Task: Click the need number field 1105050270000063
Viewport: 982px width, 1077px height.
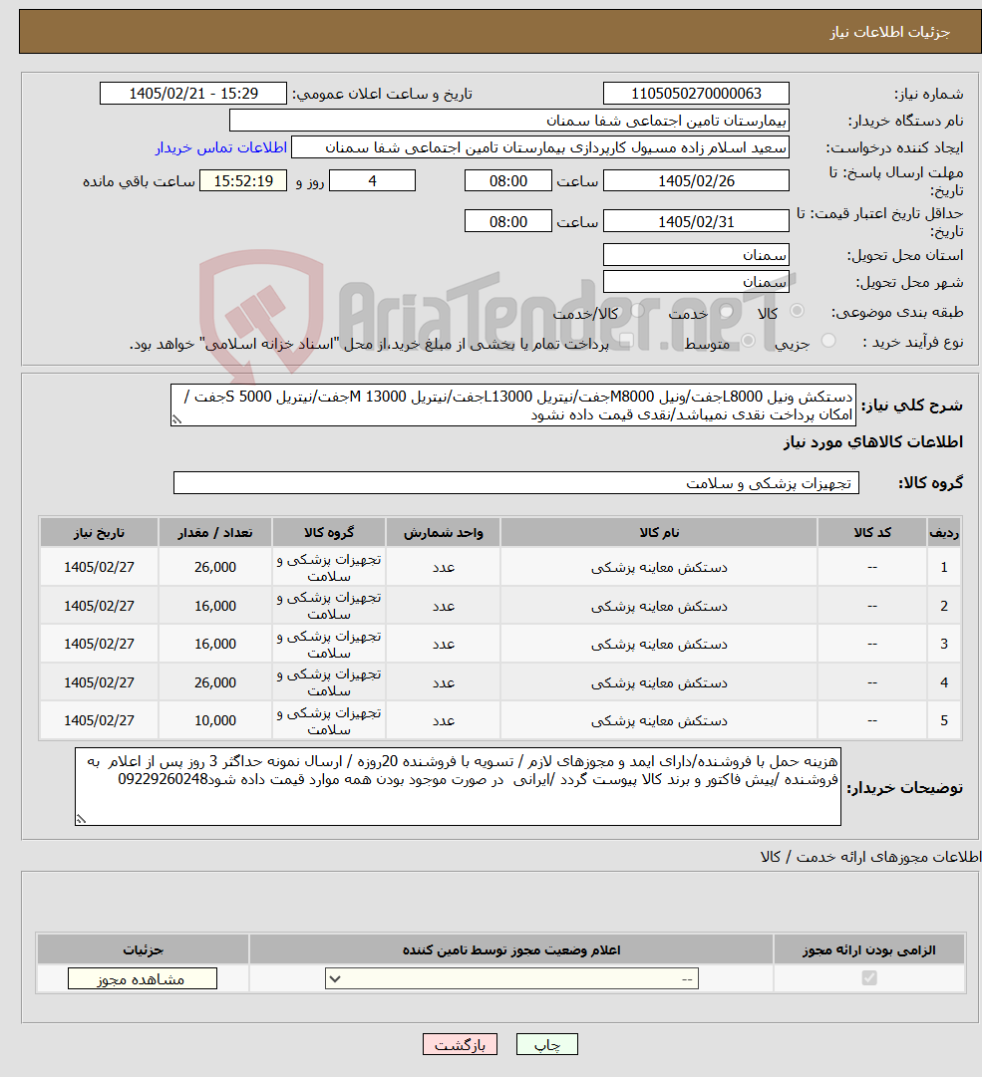Action: click(x=696, y=94)
